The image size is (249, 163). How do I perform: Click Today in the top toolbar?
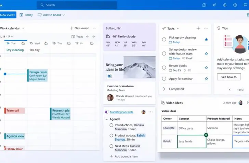point(26,15)
